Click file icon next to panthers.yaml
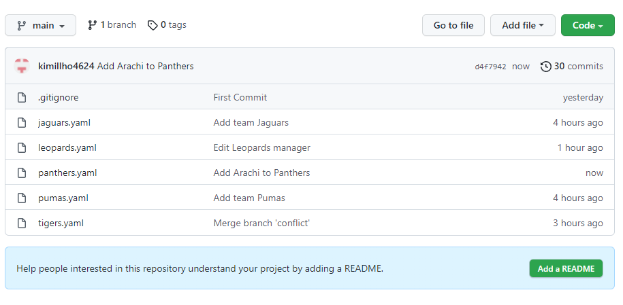Screen dimensions: 623x305 [x=22, y=173]
